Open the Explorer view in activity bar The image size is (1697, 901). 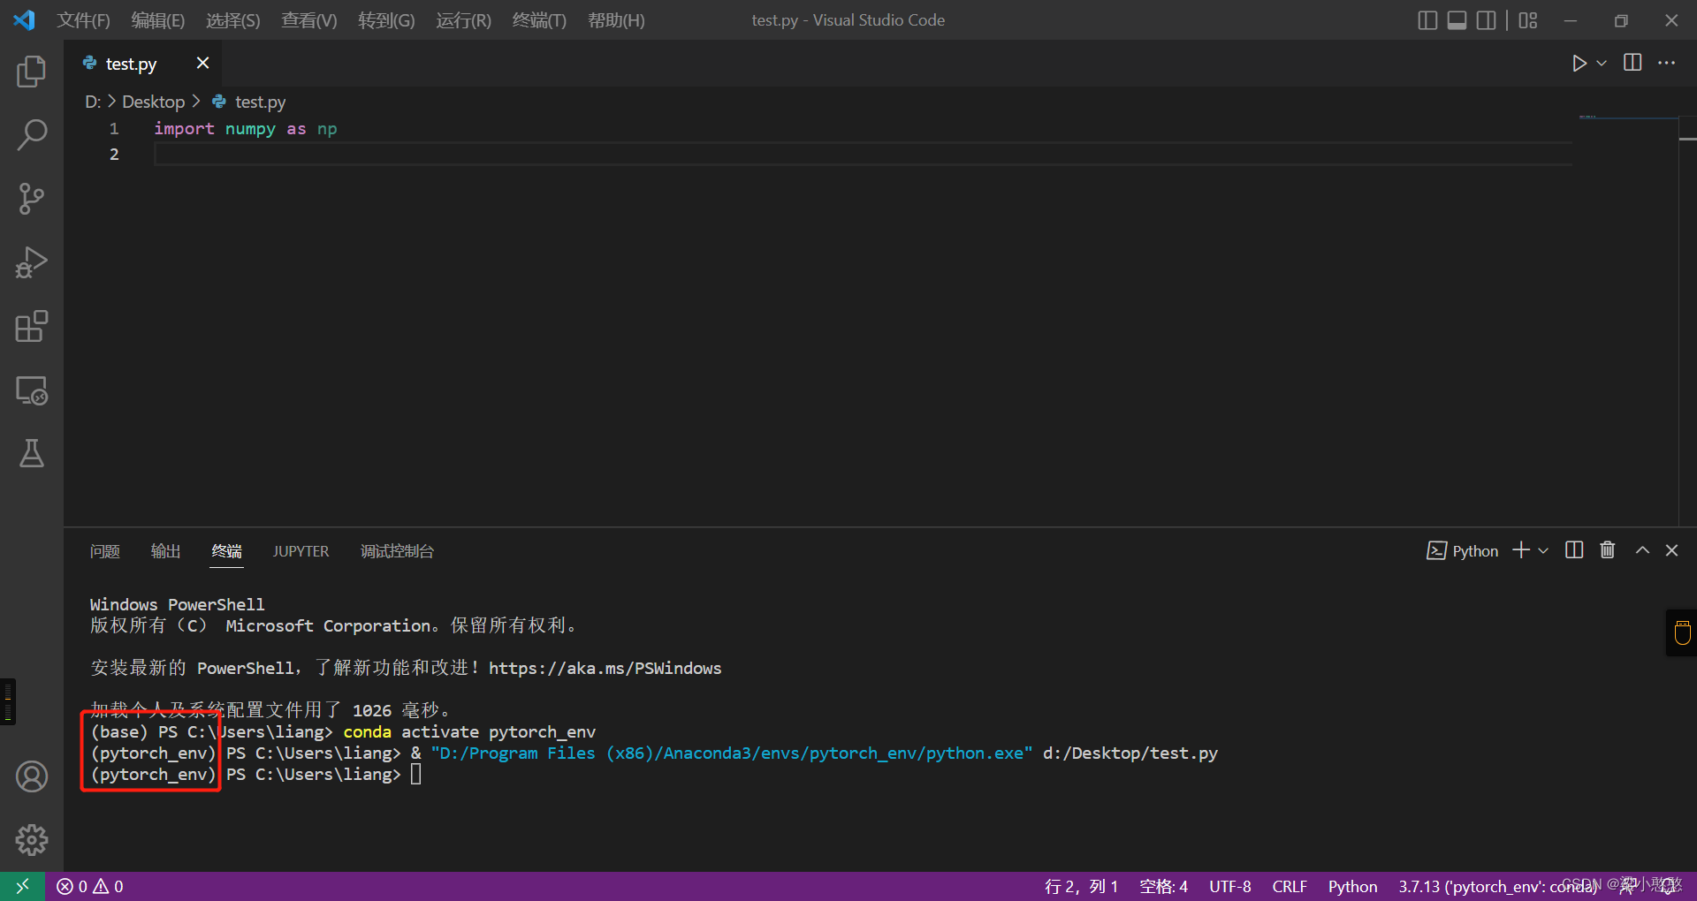(32, 72)
